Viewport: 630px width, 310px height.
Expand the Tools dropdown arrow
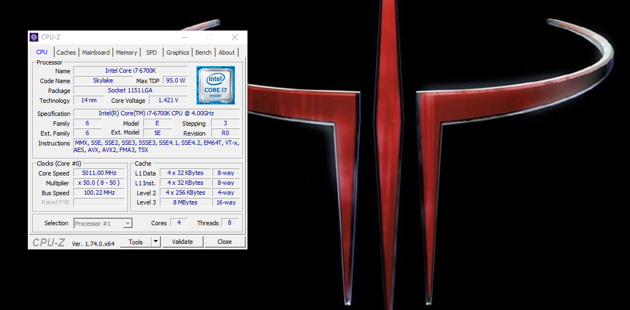[x=157, y=242]
